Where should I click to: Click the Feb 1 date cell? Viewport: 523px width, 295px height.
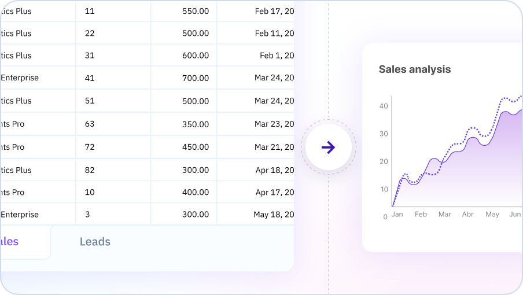coord(256,56)
